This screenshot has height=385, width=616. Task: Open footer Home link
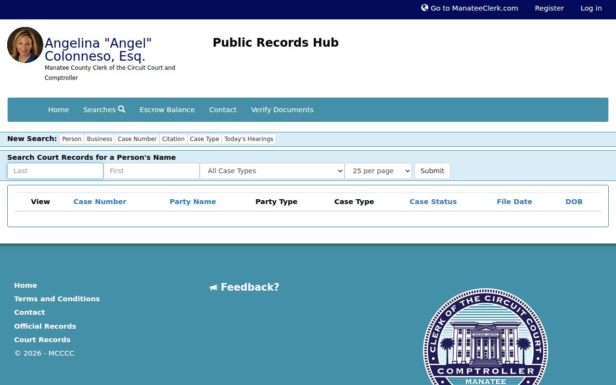click(26, 285)
